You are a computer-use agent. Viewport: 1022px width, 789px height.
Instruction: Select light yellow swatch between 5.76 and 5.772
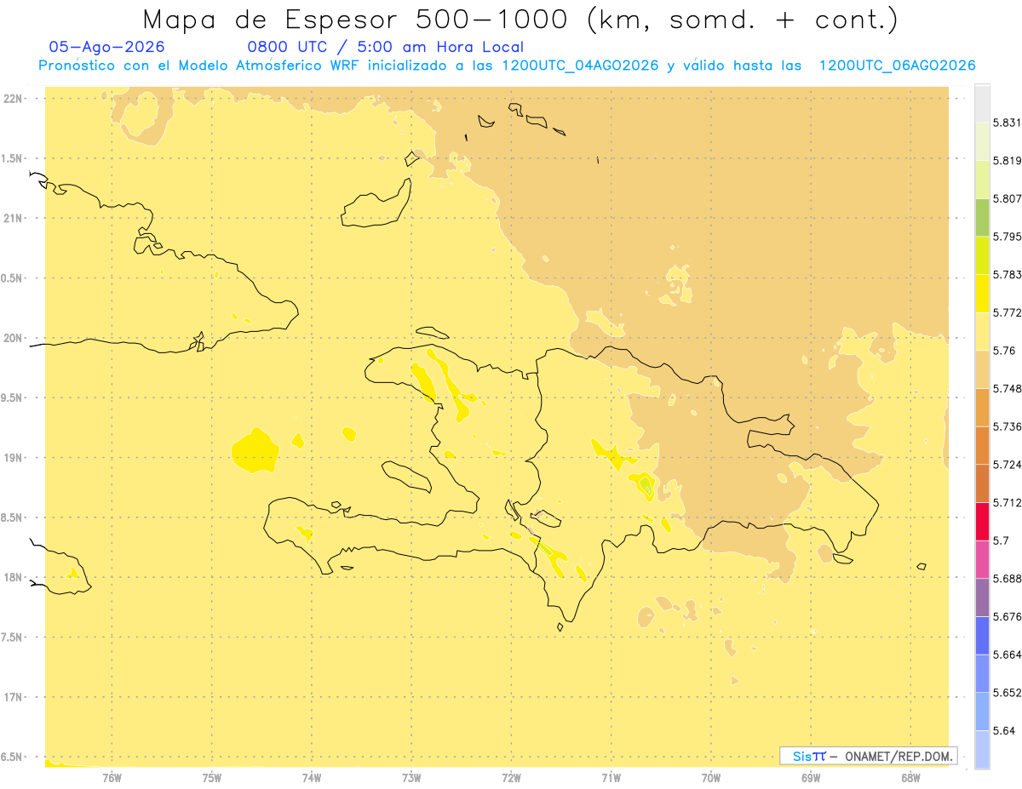tap(982, 332)
